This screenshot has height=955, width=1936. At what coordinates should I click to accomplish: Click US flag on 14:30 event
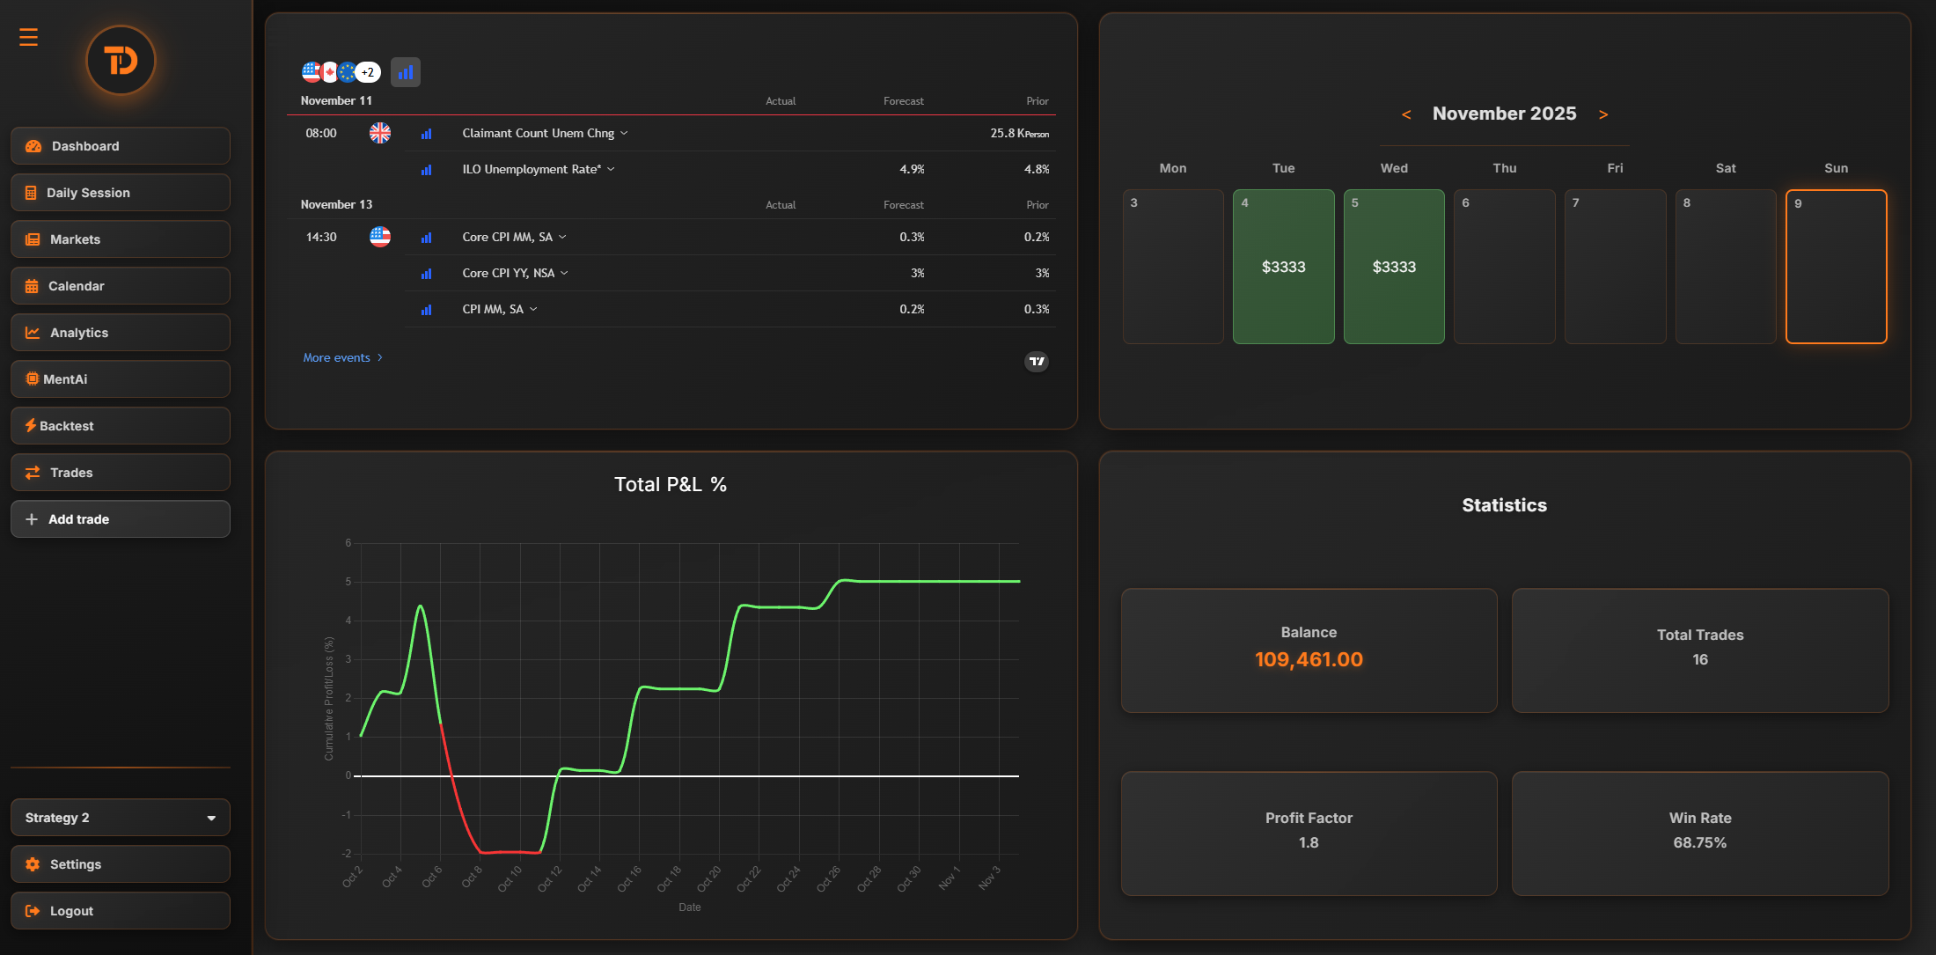[x=380, y=237]
